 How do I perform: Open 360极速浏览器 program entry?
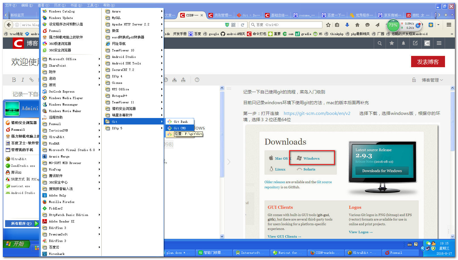pos(71,44)
